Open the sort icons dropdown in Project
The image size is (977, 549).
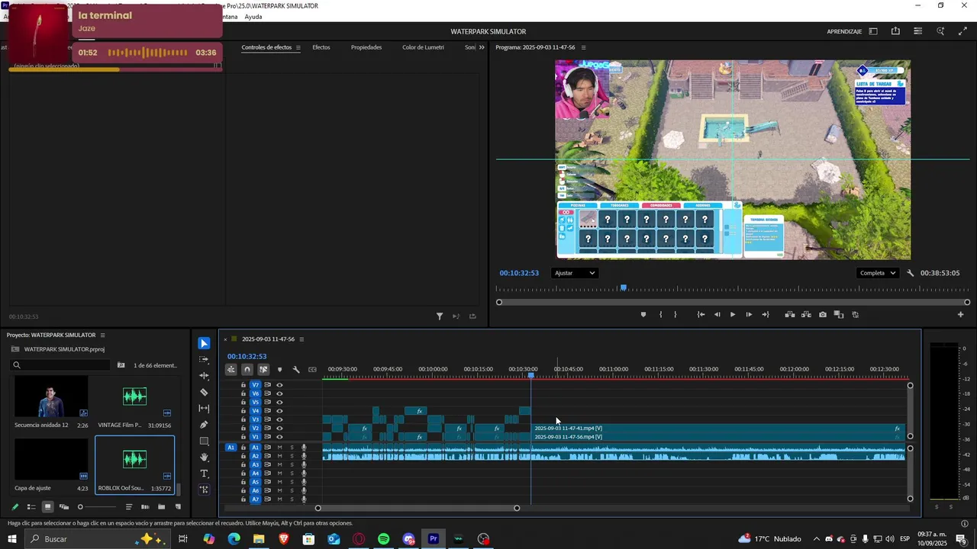point(129,507)
